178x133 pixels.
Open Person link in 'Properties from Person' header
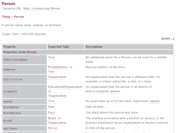pyautogui.click(x=32, y=52)
